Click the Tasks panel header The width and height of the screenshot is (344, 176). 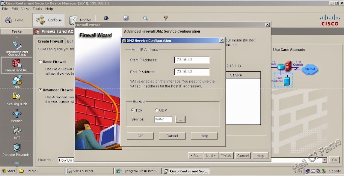17,32
